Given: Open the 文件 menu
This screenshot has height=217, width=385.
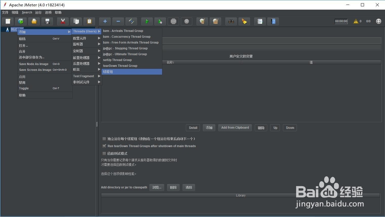Looking at the screenshot, I should pyautogui.click(x=5, y=13).
